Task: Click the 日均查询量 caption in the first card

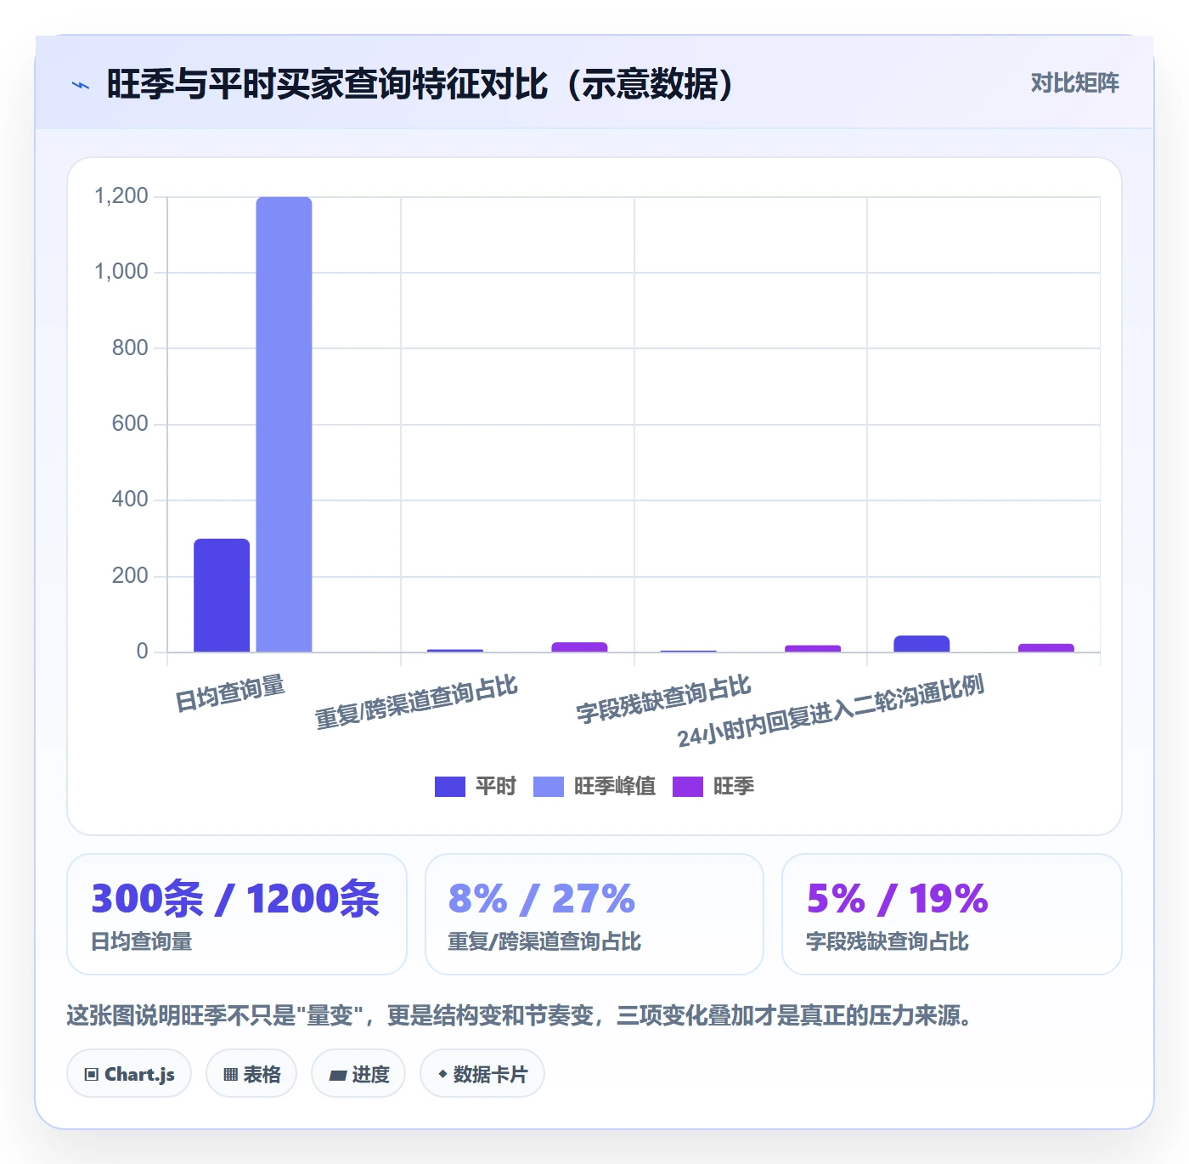Action: (x=142, y=941)
